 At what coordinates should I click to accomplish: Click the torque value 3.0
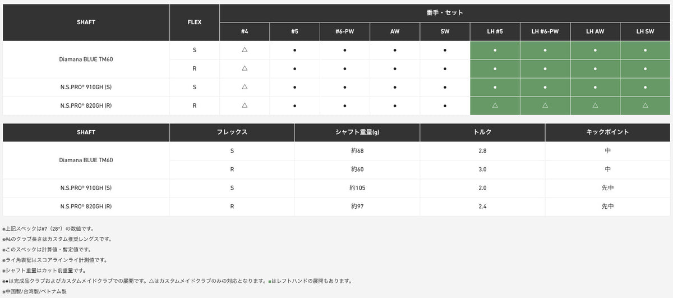coord(482,169)
